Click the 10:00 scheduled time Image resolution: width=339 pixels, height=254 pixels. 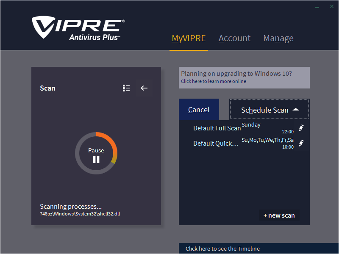(288, 147)
